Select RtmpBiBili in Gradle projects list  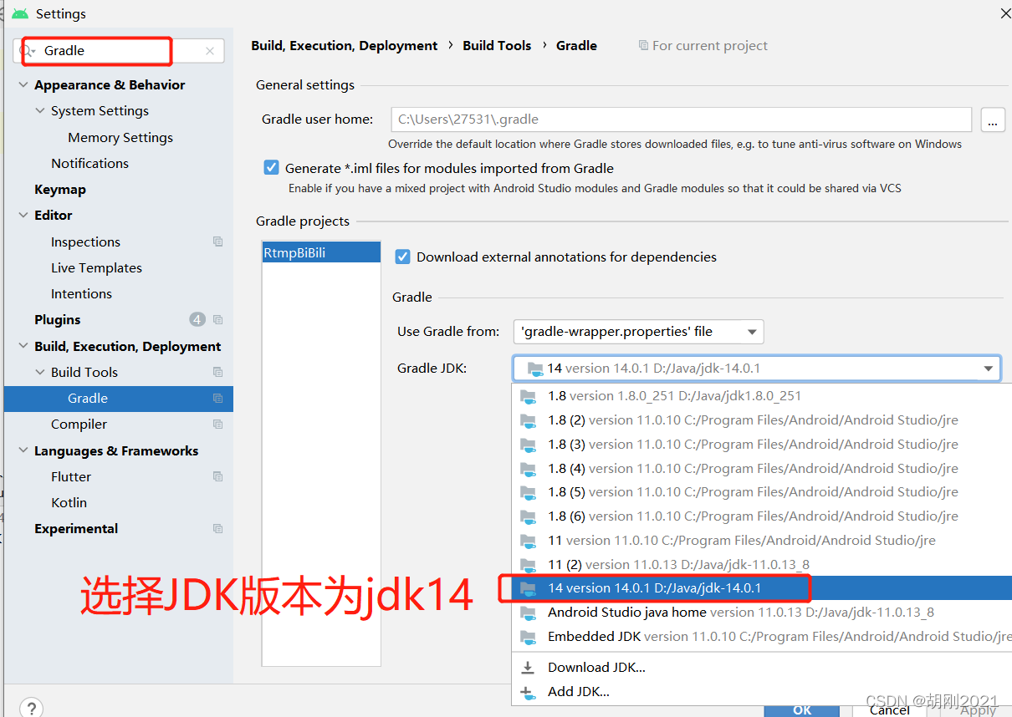point(321,253)
